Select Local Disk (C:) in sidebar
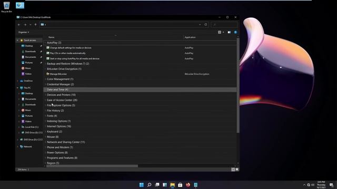The width and height of the screenshot is (337, 189). pos(32,127)
